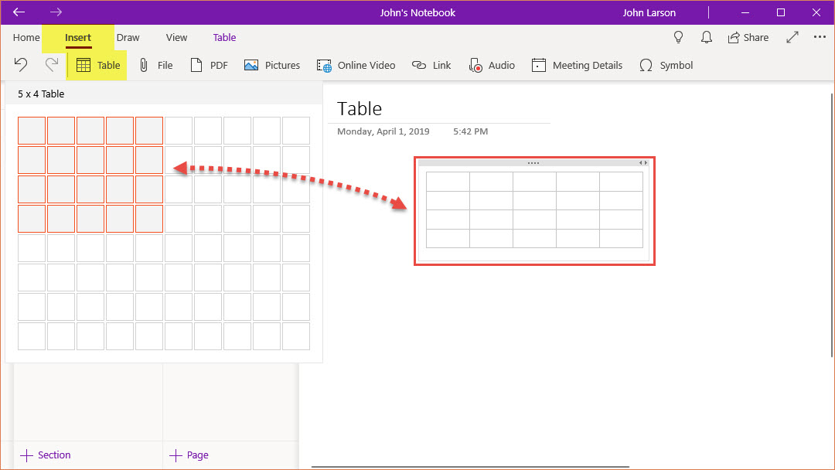Attach a File using paperclip icon
The image size is (835, 470).
tap(155, 65)
